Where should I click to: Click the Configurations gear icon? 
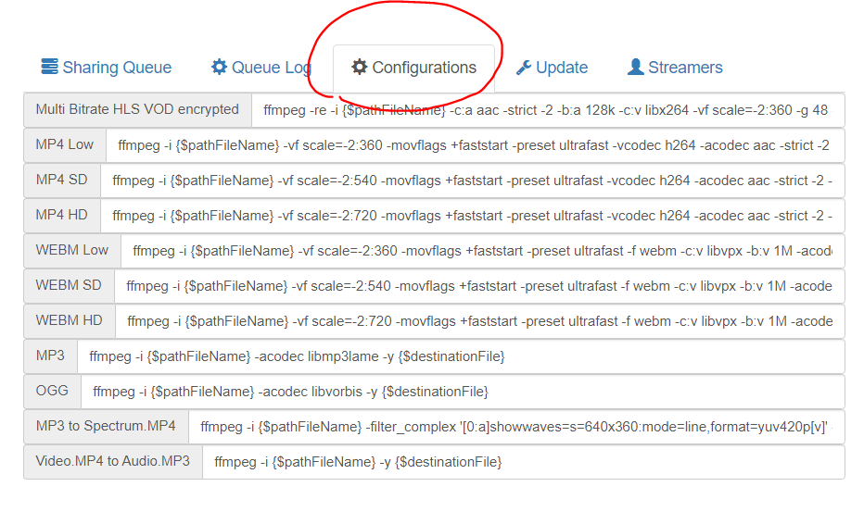pyautogui.click(x=360, y=68)
